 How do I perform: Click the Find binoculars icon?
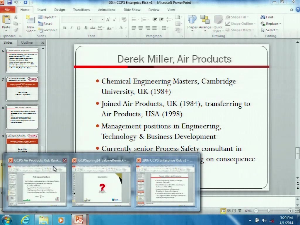pos(263,17)
